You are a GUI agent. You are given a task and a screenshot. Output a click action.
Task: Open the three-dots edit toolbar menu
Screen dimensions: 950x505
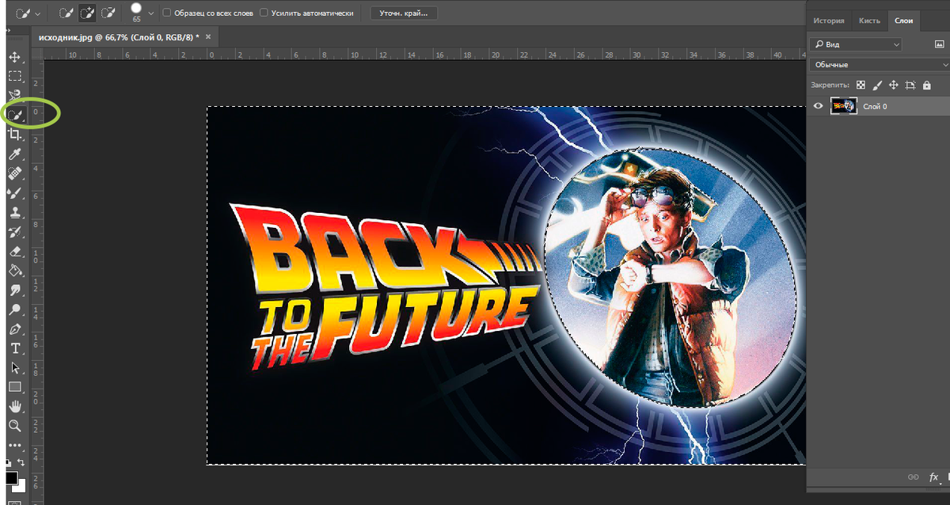[x=14, y=445]
